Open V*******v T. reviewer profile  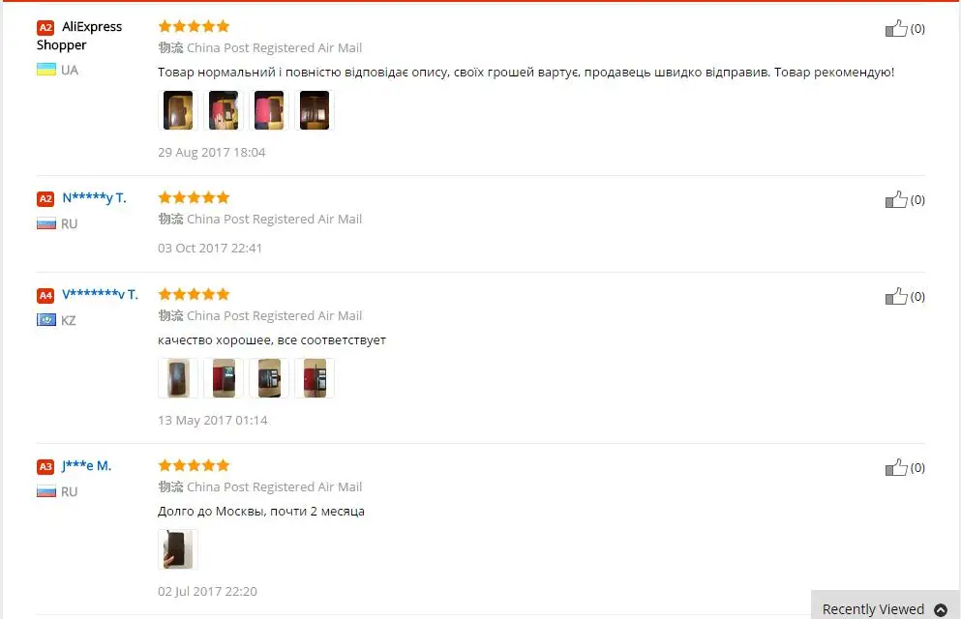100,294
